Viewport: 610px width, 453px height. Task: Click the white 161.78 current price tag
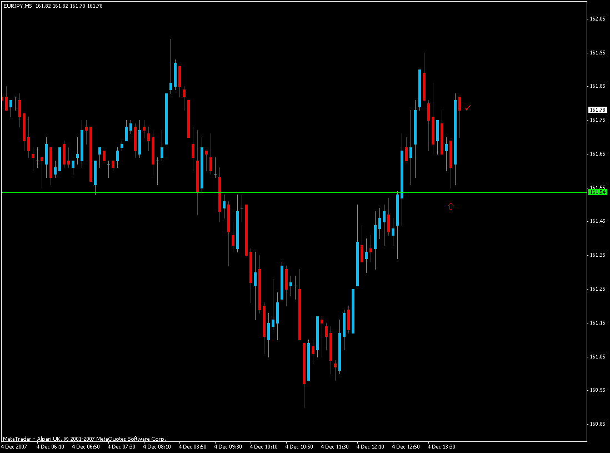tap(598, 110)
